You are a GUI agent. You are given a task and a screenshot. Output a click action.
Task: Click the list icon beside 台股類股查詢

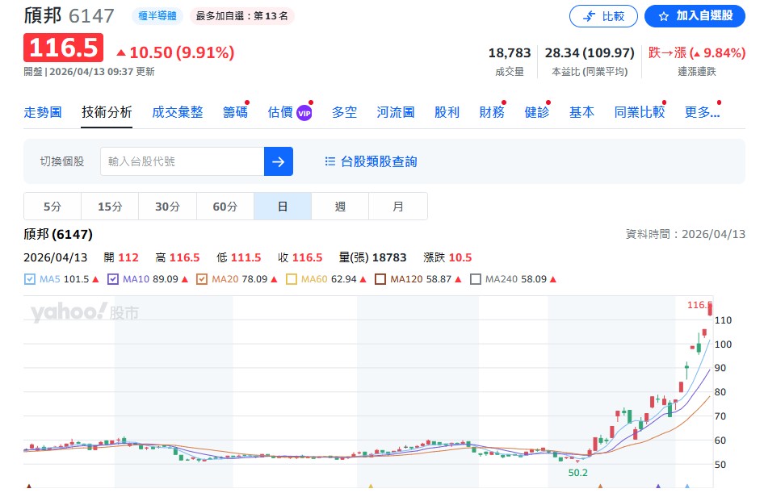pyautogui.click(x=330, y=161)
